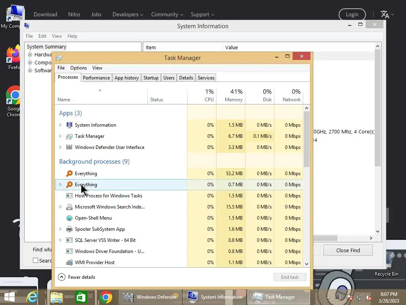Click the System Information vertical scrollbar thumb

coord(377,108)
